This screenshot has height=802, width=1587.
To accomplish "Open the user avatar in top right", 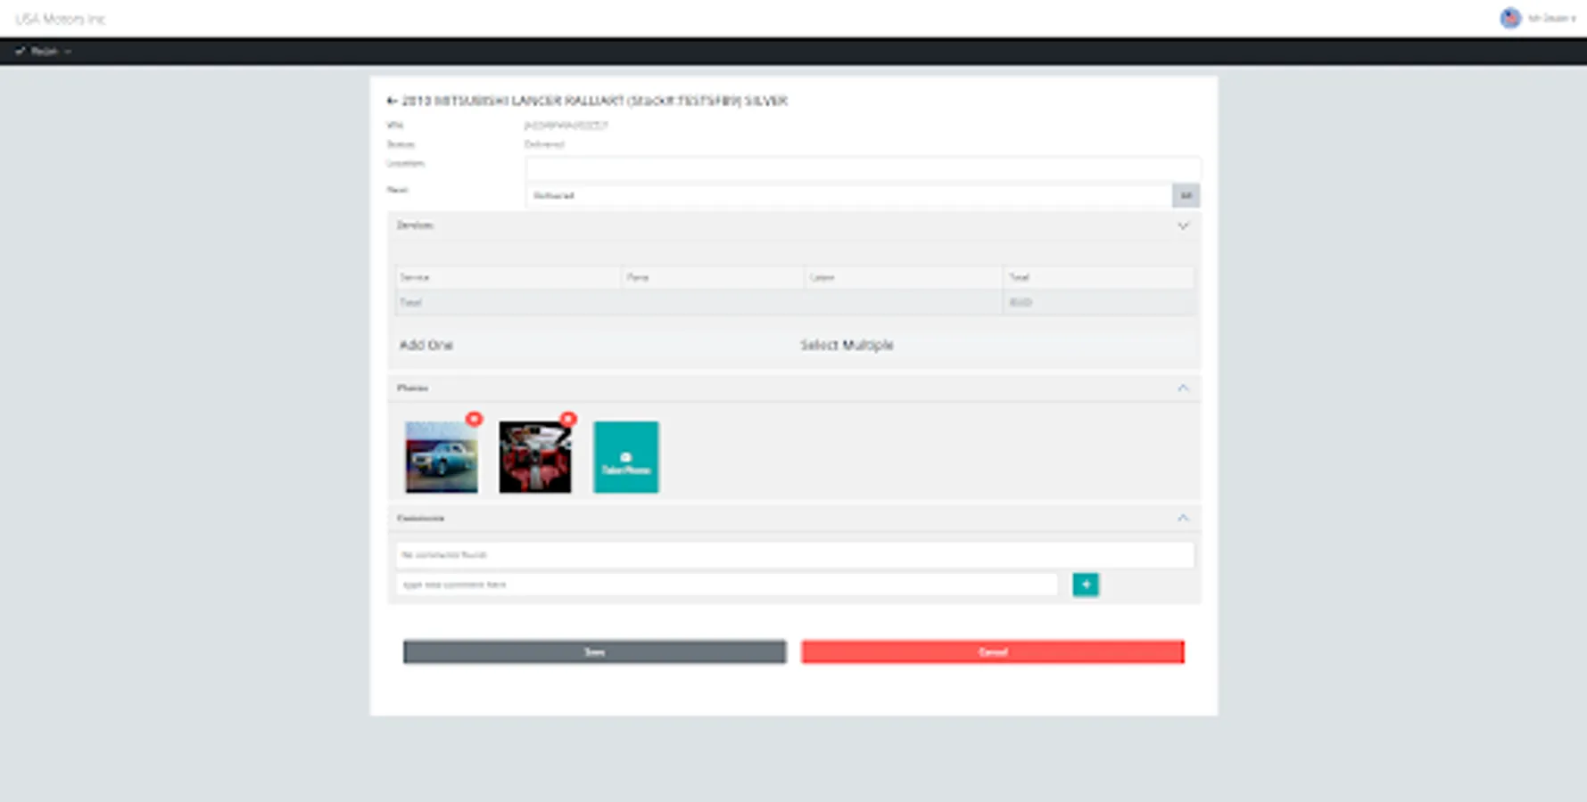I will pyautogui.click(x=1510, y=18).
